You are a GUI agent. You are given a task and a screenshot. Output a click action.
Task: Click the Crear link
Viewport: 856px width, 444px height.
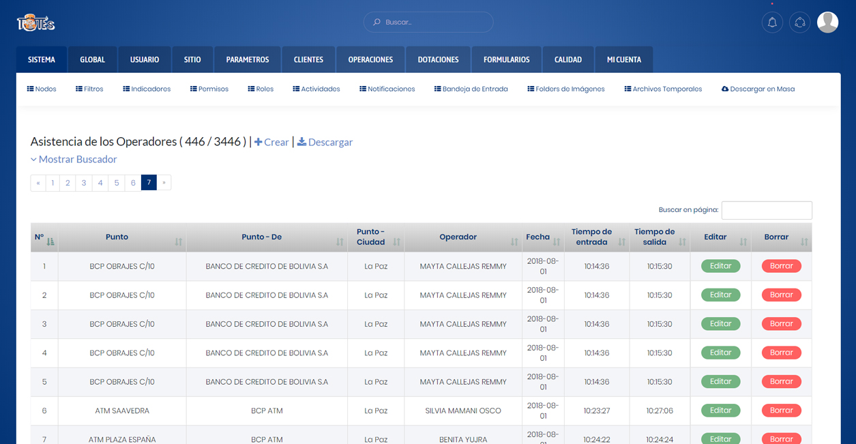271,143
